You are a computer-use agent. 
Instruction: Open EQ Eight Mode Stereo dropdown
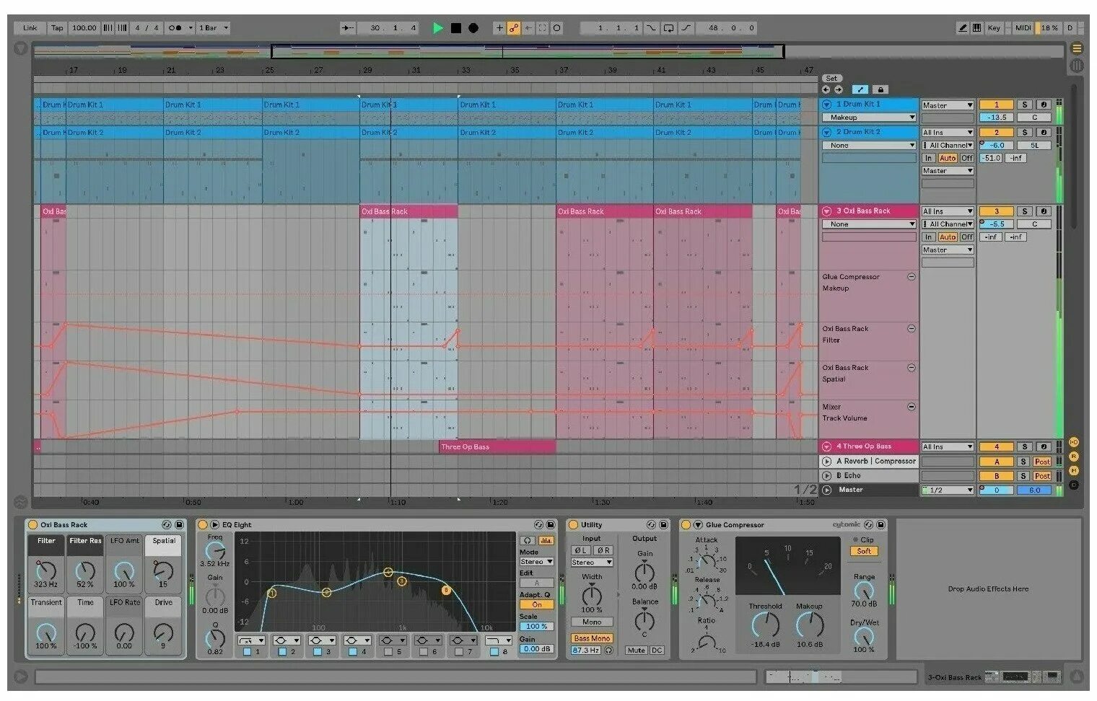coord(536,562)
